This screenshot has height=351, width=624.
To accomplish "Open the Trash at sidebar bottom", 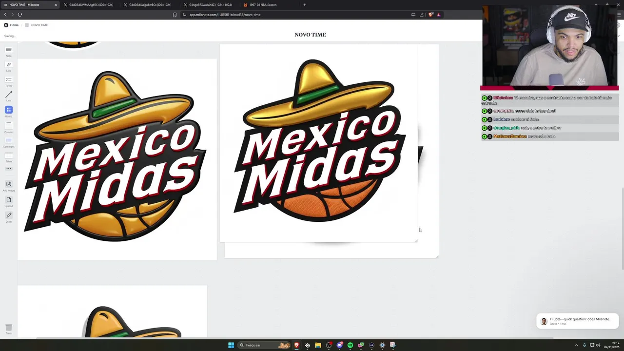I will [x=8, y=329].
